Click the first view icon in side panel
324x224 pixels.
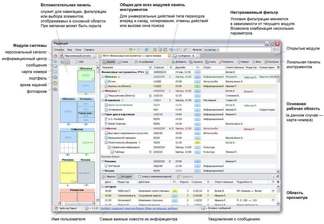pyautogui.click(x=62, y=62)
